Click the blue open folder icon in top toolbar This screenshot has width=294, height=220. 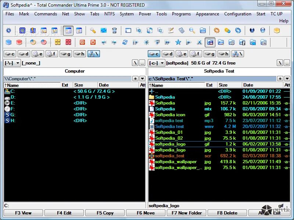coord(203,30)
